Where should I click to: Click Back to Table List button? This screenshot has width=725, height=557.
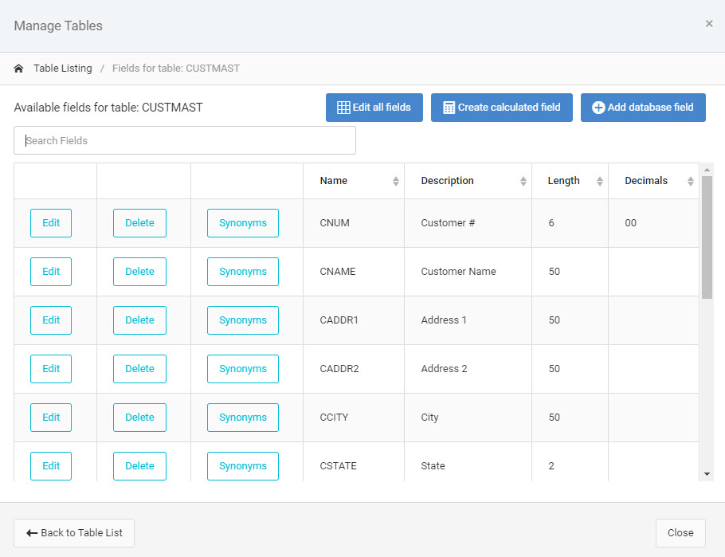[x=74, y=533]
